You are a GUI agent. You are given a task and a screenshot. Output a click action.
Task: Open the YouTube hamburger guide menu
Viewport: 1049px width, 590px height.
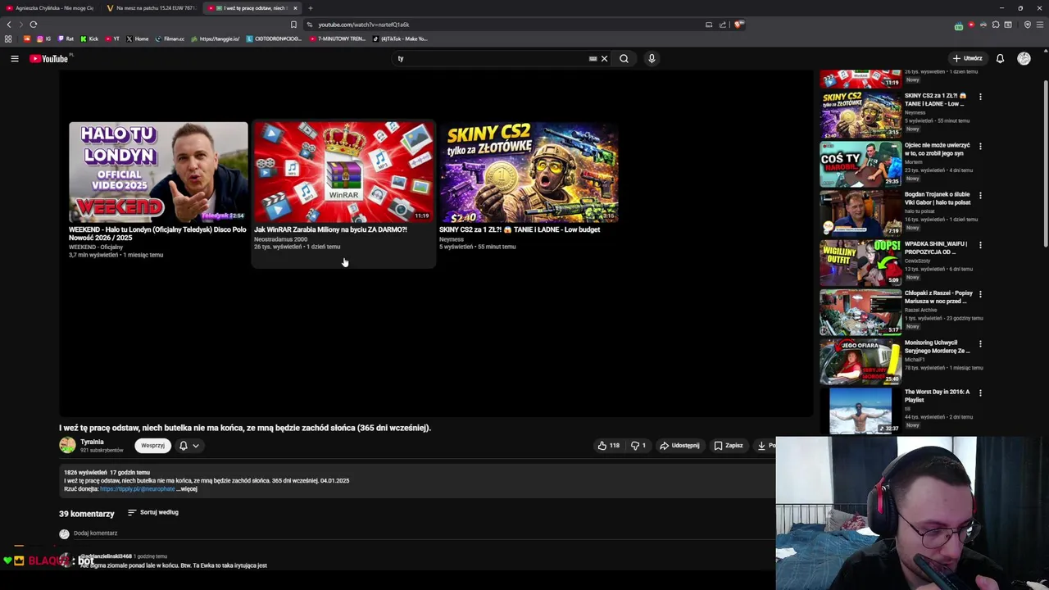pos(15,58)
